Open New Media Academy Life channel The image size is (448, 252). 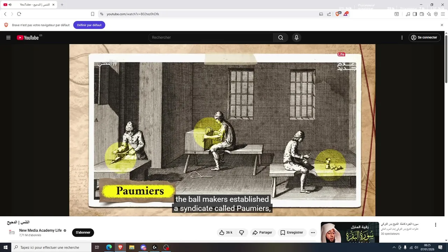(x=40, y=230)
